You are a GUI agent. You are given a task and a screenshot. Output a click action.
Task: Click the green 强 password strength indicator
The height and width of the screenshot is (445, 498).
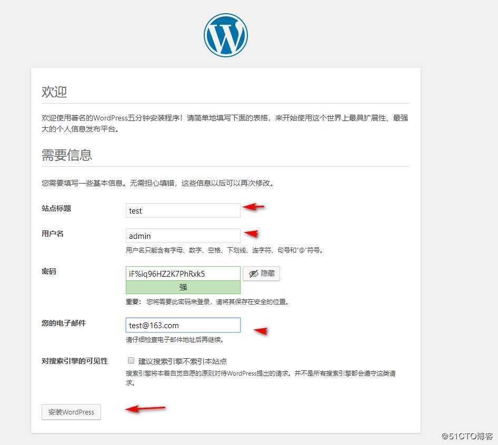tap(183, 287)
